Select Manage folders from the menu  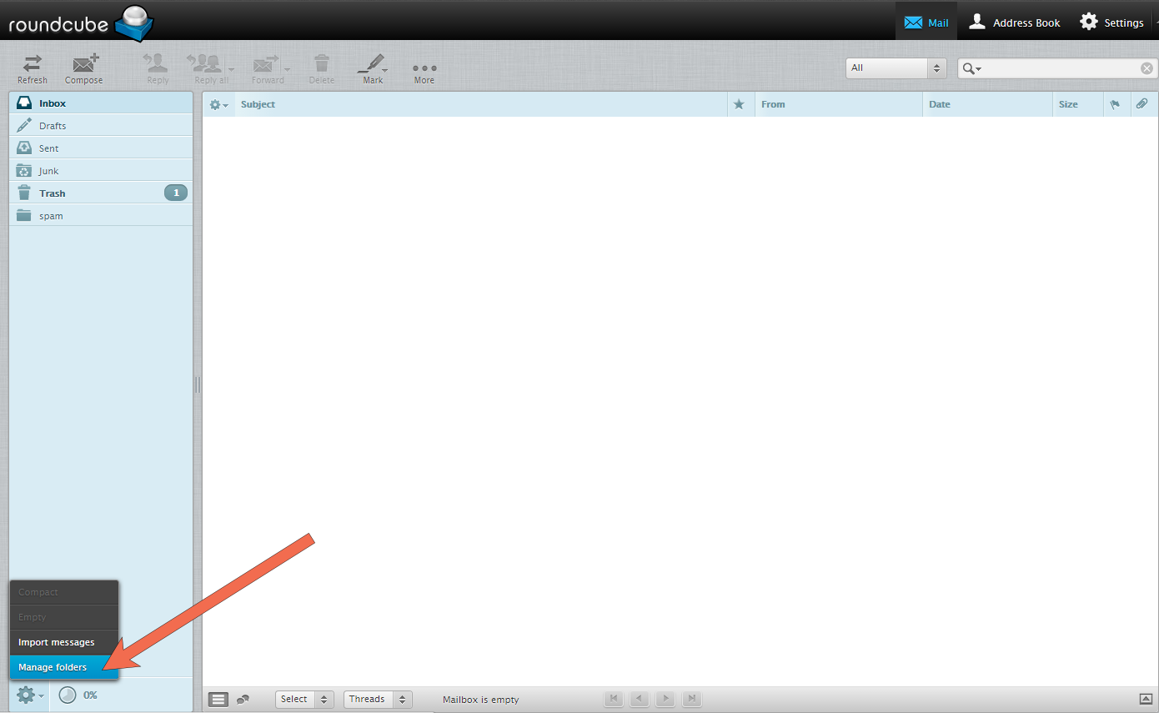(52, 666)
